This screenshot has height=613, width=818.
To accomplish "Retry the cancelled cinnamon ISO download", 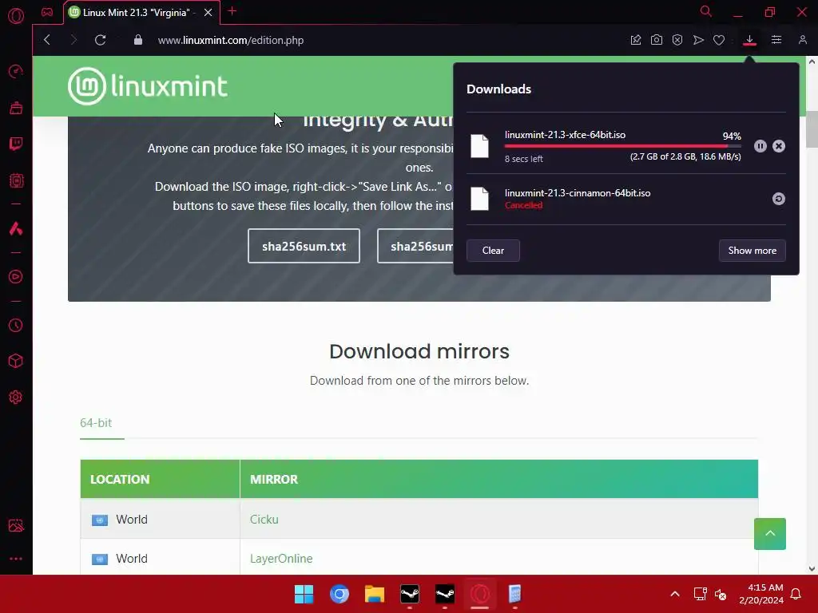I will coord(778,199).
